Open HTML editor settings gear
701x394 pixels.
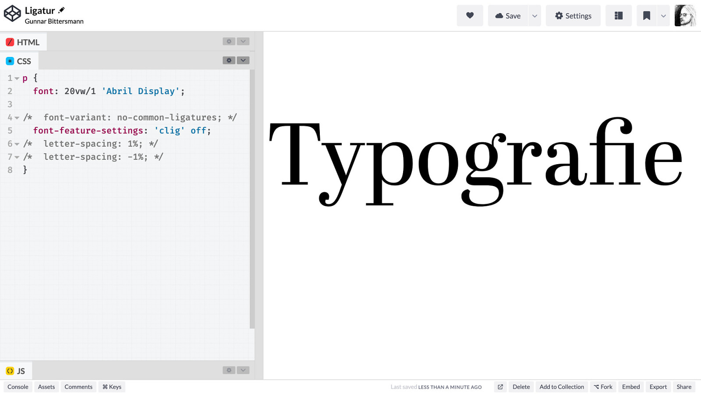pos(229,41)
